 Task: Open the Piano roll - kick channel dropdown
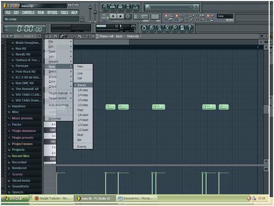[x=112, y=36]
